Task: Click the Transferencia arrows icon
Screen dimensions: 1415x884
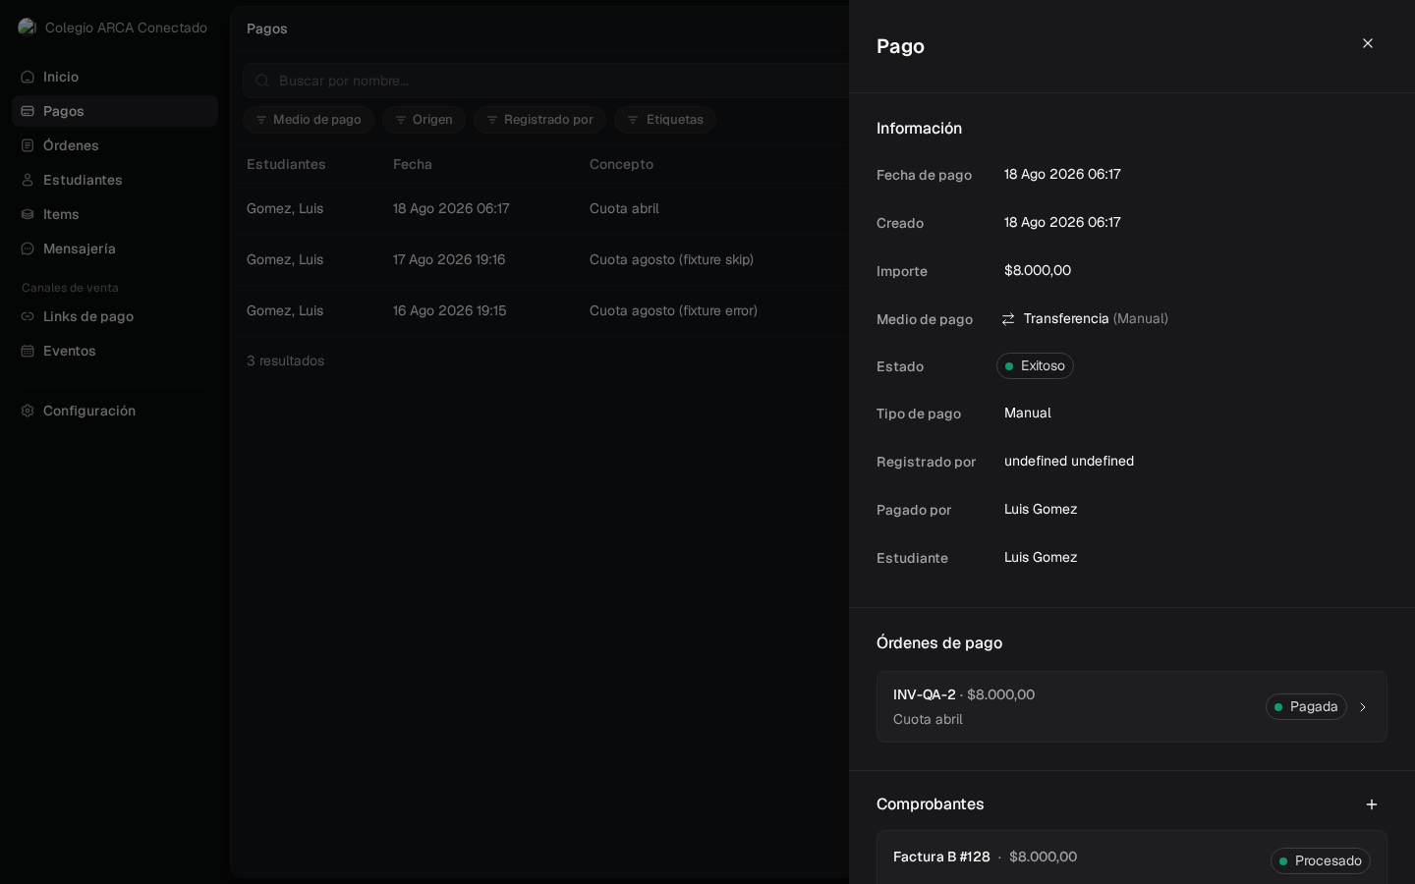Action: point(1008,319)
